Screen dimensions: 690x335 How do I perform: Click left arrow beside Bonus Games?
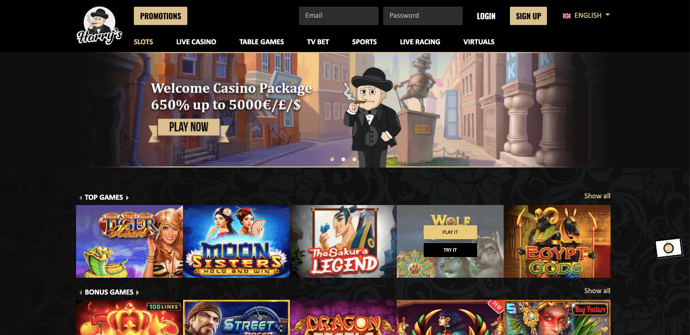point(80,293)
